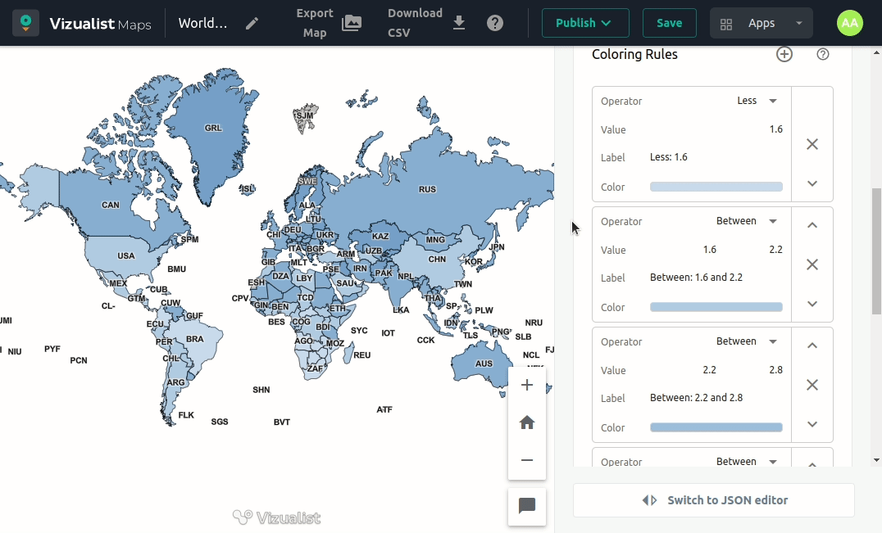Add a new coloring rule with plus icon
Image resolution: width=882 pixels, height=533 pixels.
(x=784, y=54)
